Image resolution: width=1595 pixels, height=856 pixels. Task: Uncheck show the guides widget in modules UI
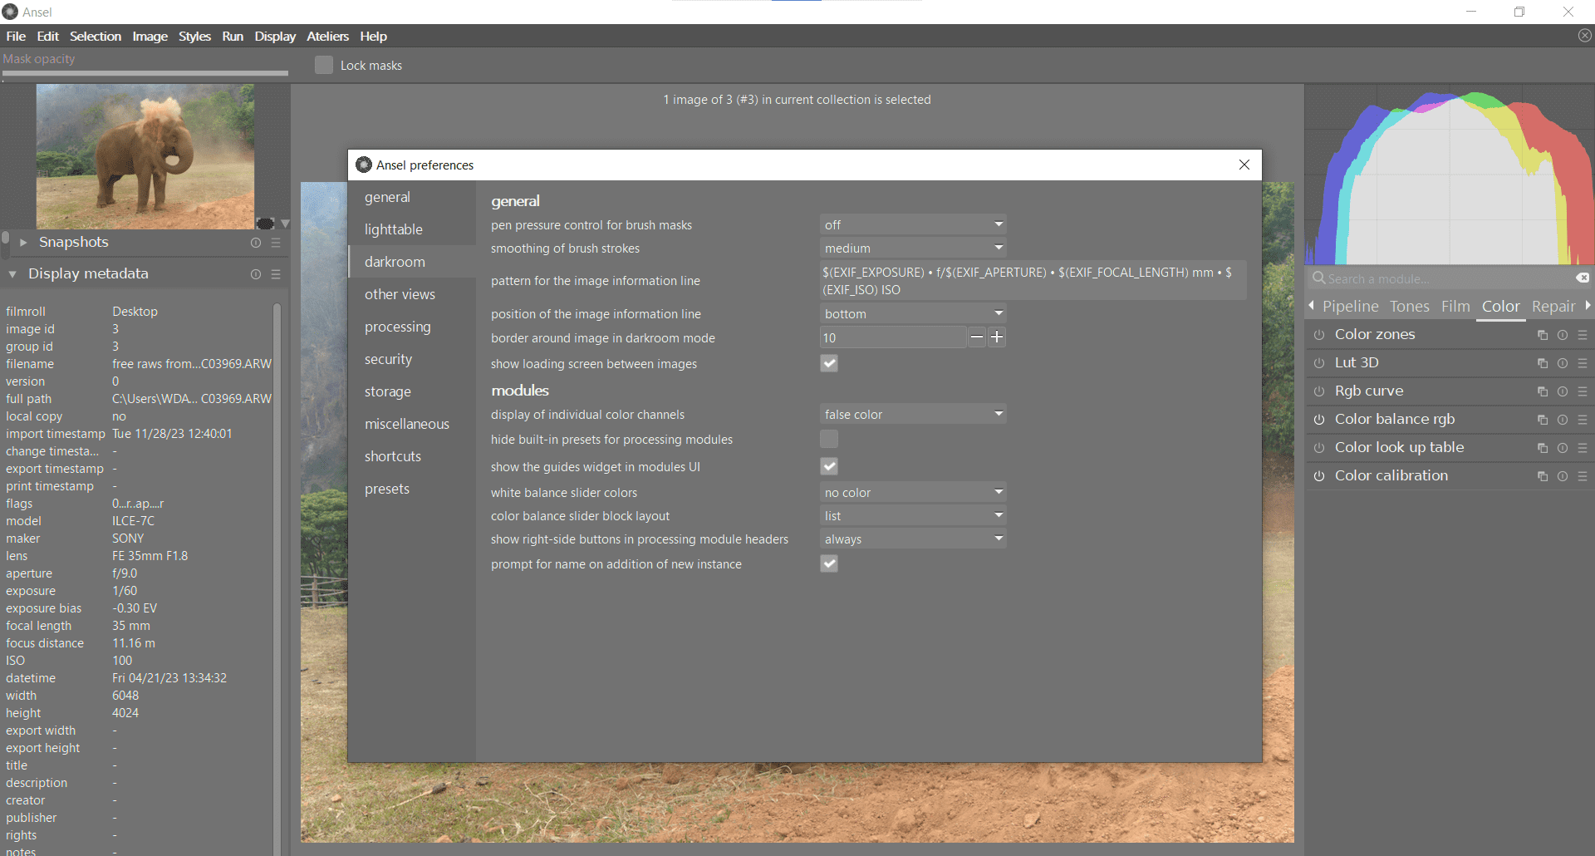point(829,466)
